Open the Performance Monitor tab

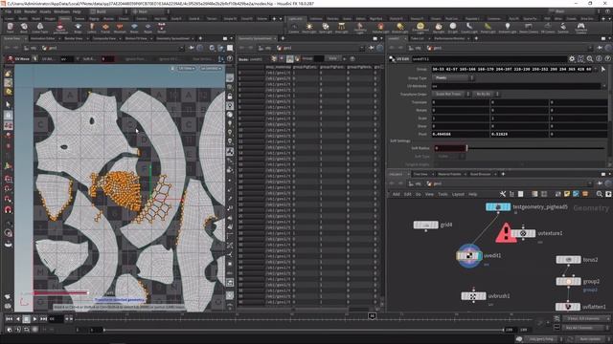[449, 38]
